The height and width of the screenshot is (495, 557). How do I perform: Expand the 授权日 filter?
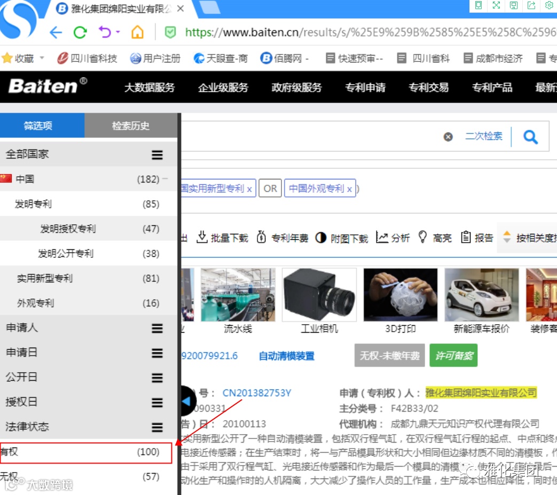157,403
